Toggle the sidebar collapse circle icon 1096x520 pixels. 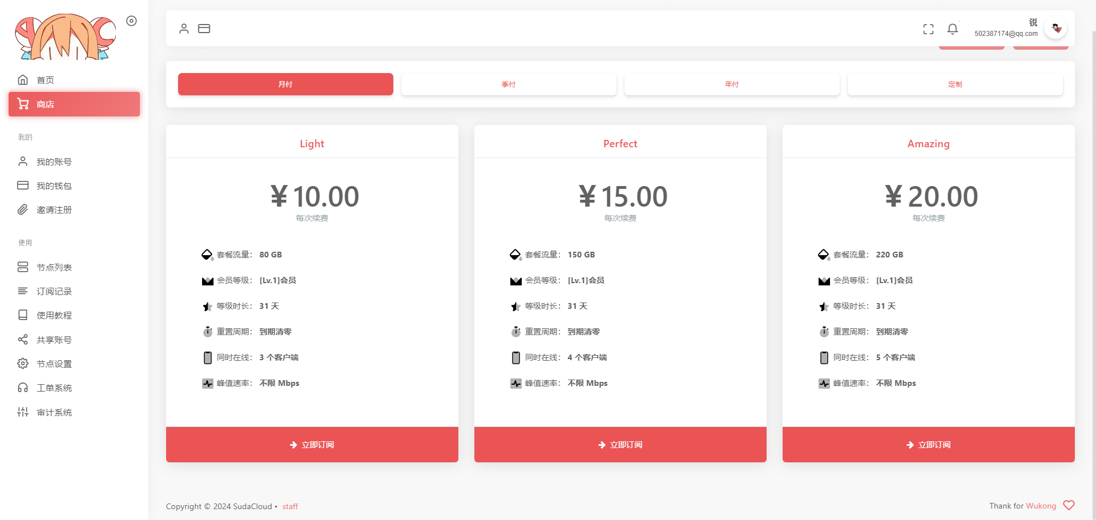[x=131, y=21]
